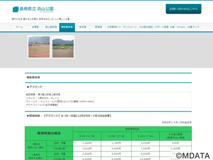Image resolution: width=213 pixels, height=160 pixels.
Task: Select the スポーツ教室 navigation item
Action: tap(162, 27)
